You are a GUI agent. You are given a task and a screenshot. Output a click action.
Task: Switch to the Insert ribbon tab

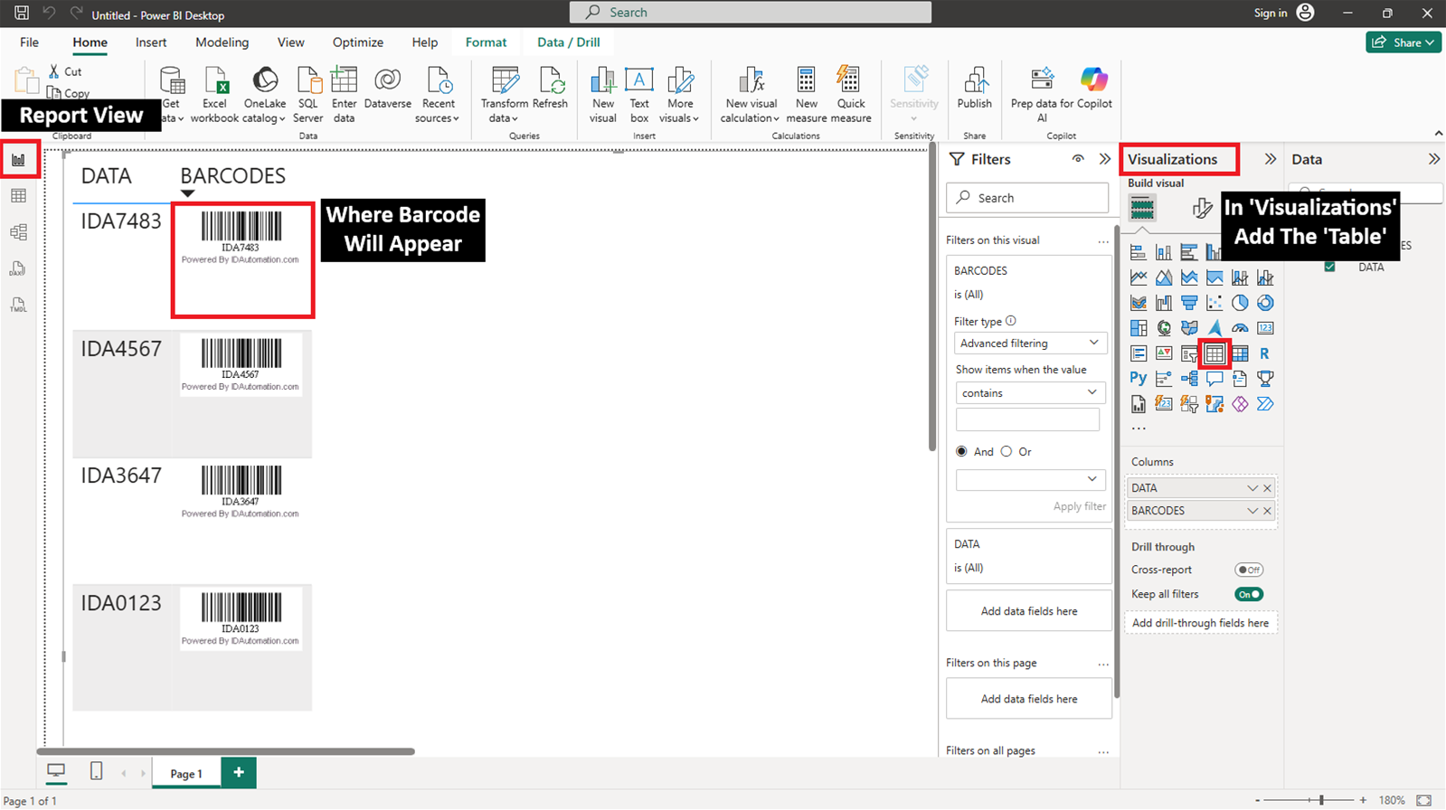[151, 42]
